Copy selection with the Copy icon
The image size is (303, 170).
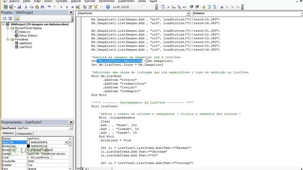[31, 7]
